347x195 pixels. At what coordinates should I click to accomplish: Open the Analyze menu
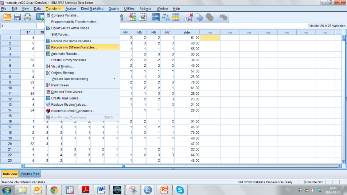point(71,9)
